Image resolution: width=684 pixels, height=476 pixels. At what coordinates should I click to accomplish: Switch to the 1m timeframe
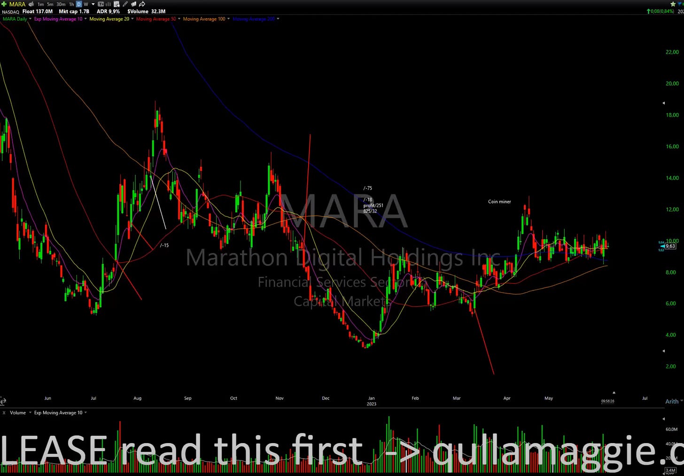[x=41, y=4]
